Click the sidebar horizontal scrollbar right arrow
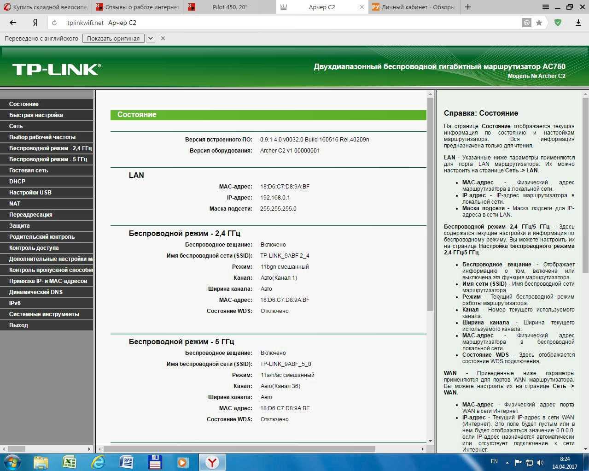This screenshot has width=589, height=471. (x=90, y=449)
